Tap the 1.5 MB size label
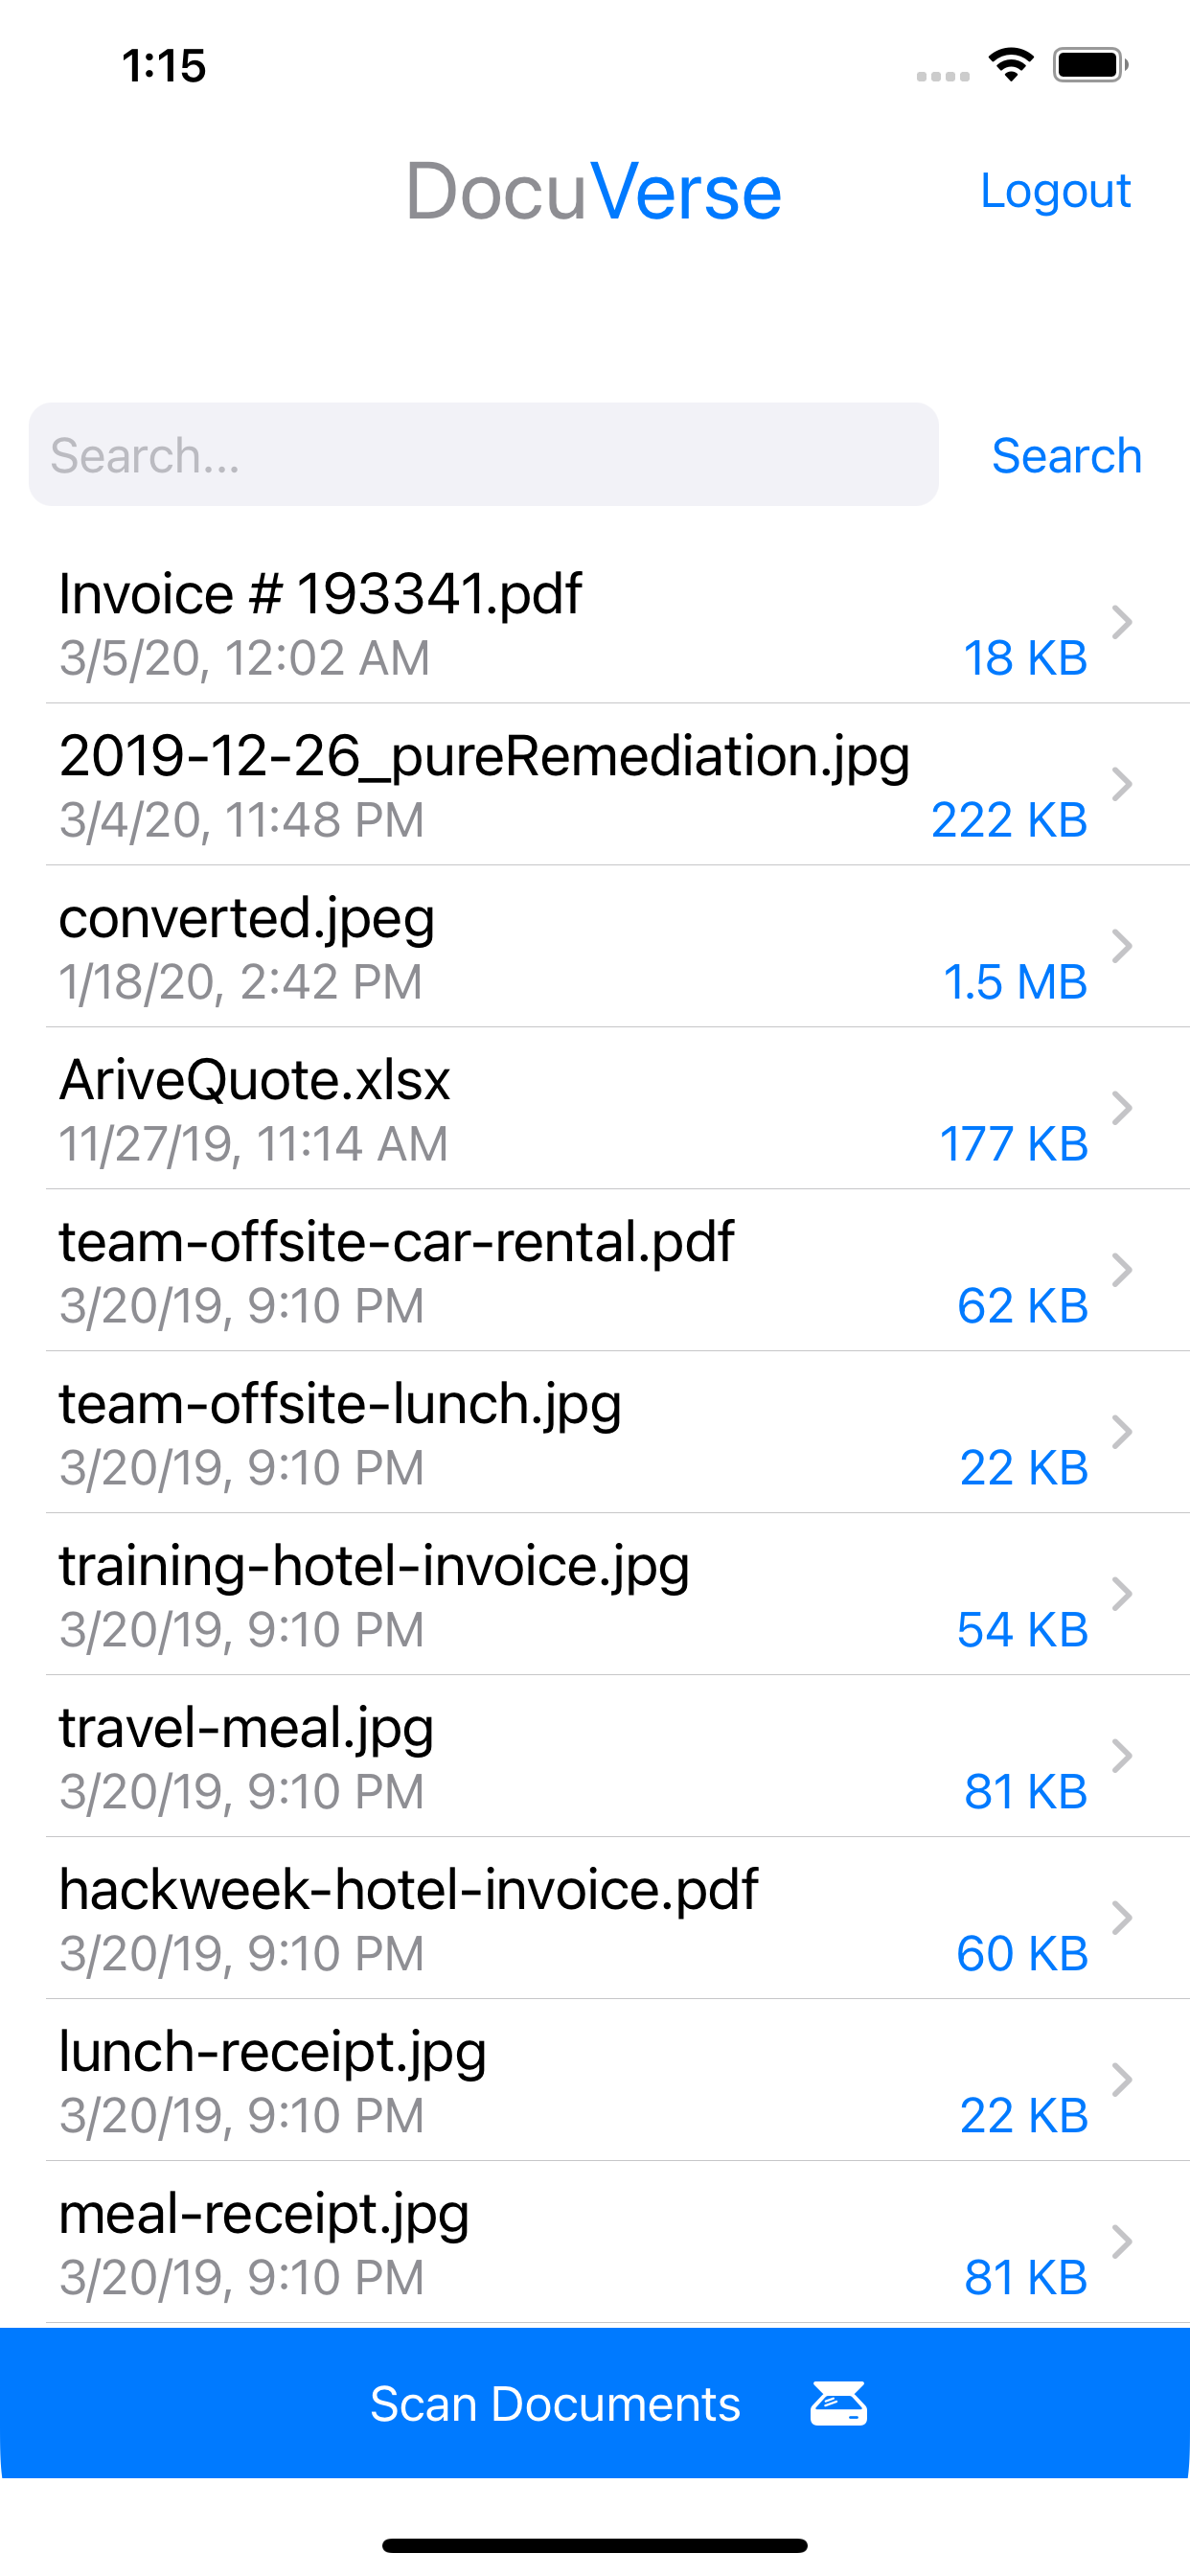The height and width of the screenshot is (2576, 1190). [x=1015, y=982]
